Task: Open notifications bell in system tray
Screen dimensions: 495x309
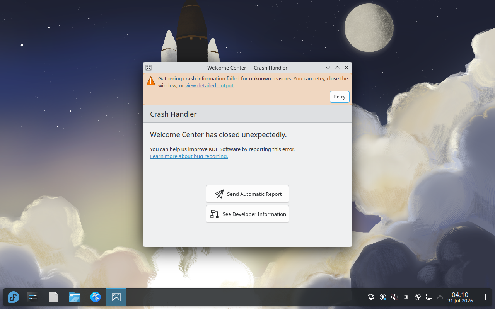Action: tap(371, 297)
